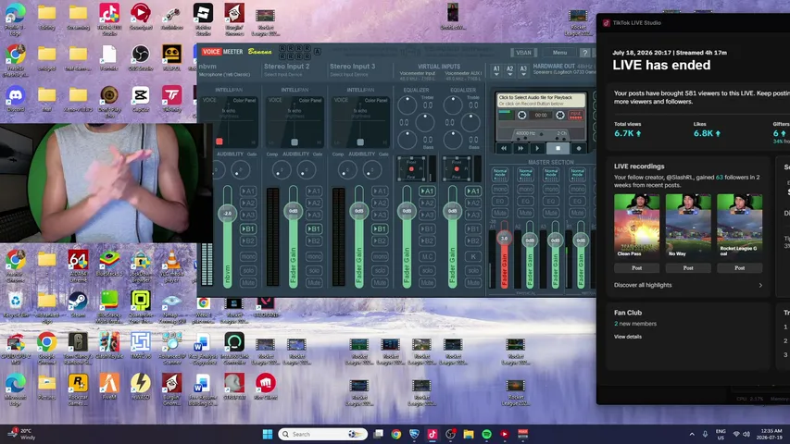
Task: Select the CapCut desktop icon
Action: coord(141,99)
